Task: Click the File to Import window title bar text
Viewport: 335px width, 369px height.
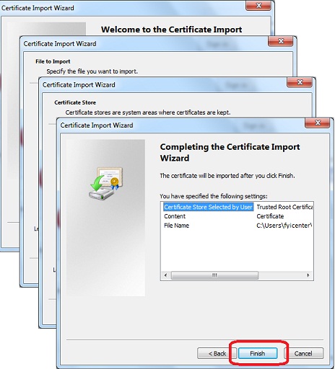Action: (60, 44)
